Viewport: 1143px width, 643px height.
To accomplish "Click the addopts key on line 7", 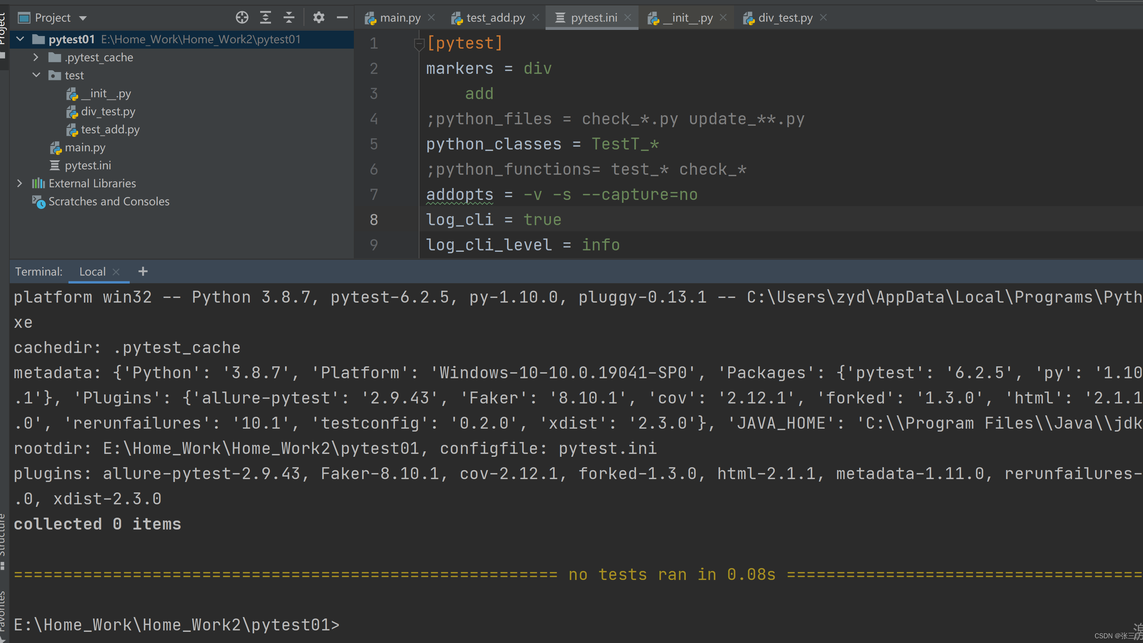I will (460, 195).
